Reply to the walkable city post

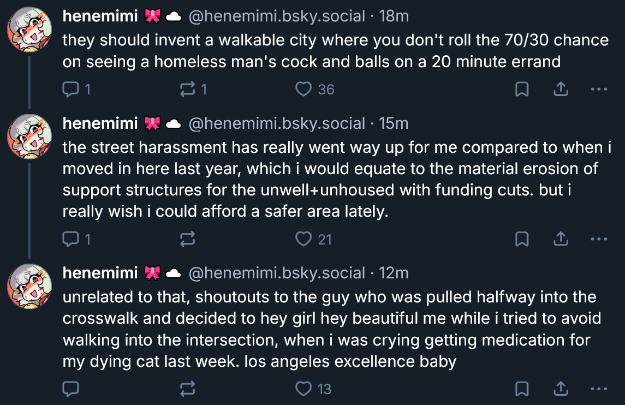click(71, 89)
